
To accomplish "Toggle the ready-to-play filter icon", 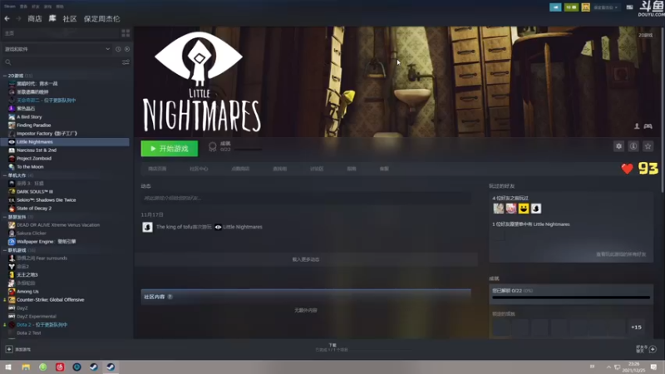I will coord(127,49).
